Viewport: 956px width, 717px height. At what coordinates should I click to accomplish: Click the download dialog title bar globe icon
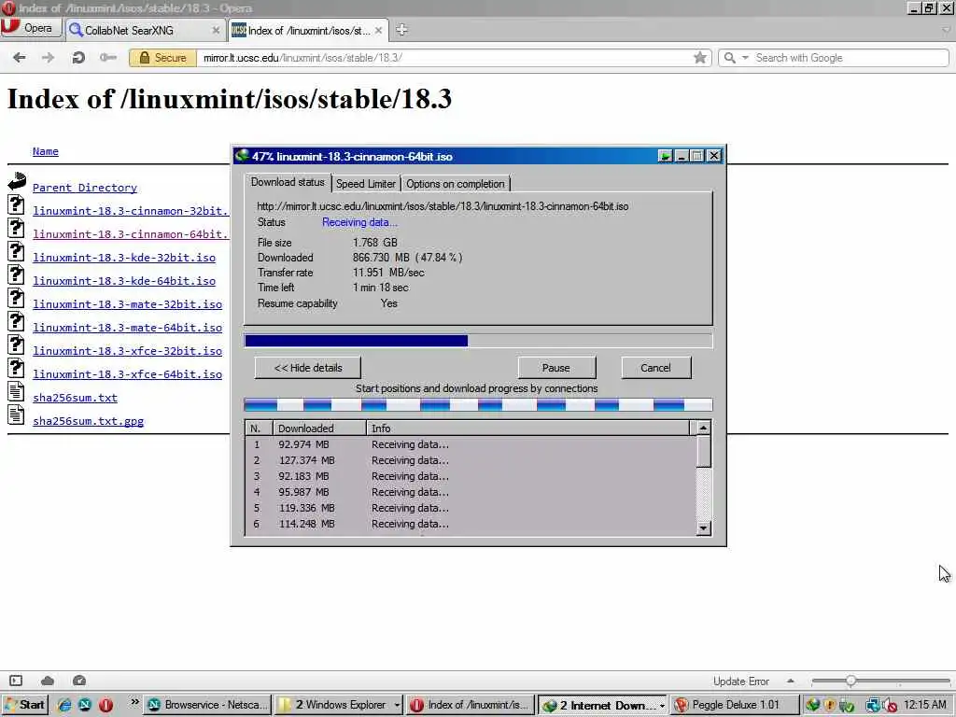point(242,156)
